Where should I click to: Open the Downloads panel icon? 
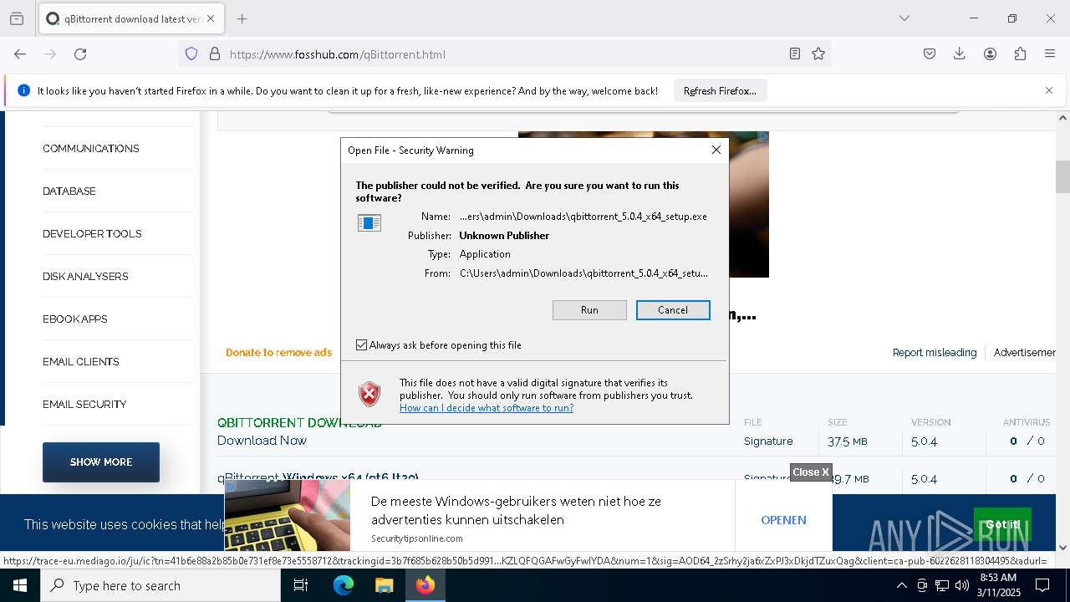pyautogui.click(x=960, y=54)
